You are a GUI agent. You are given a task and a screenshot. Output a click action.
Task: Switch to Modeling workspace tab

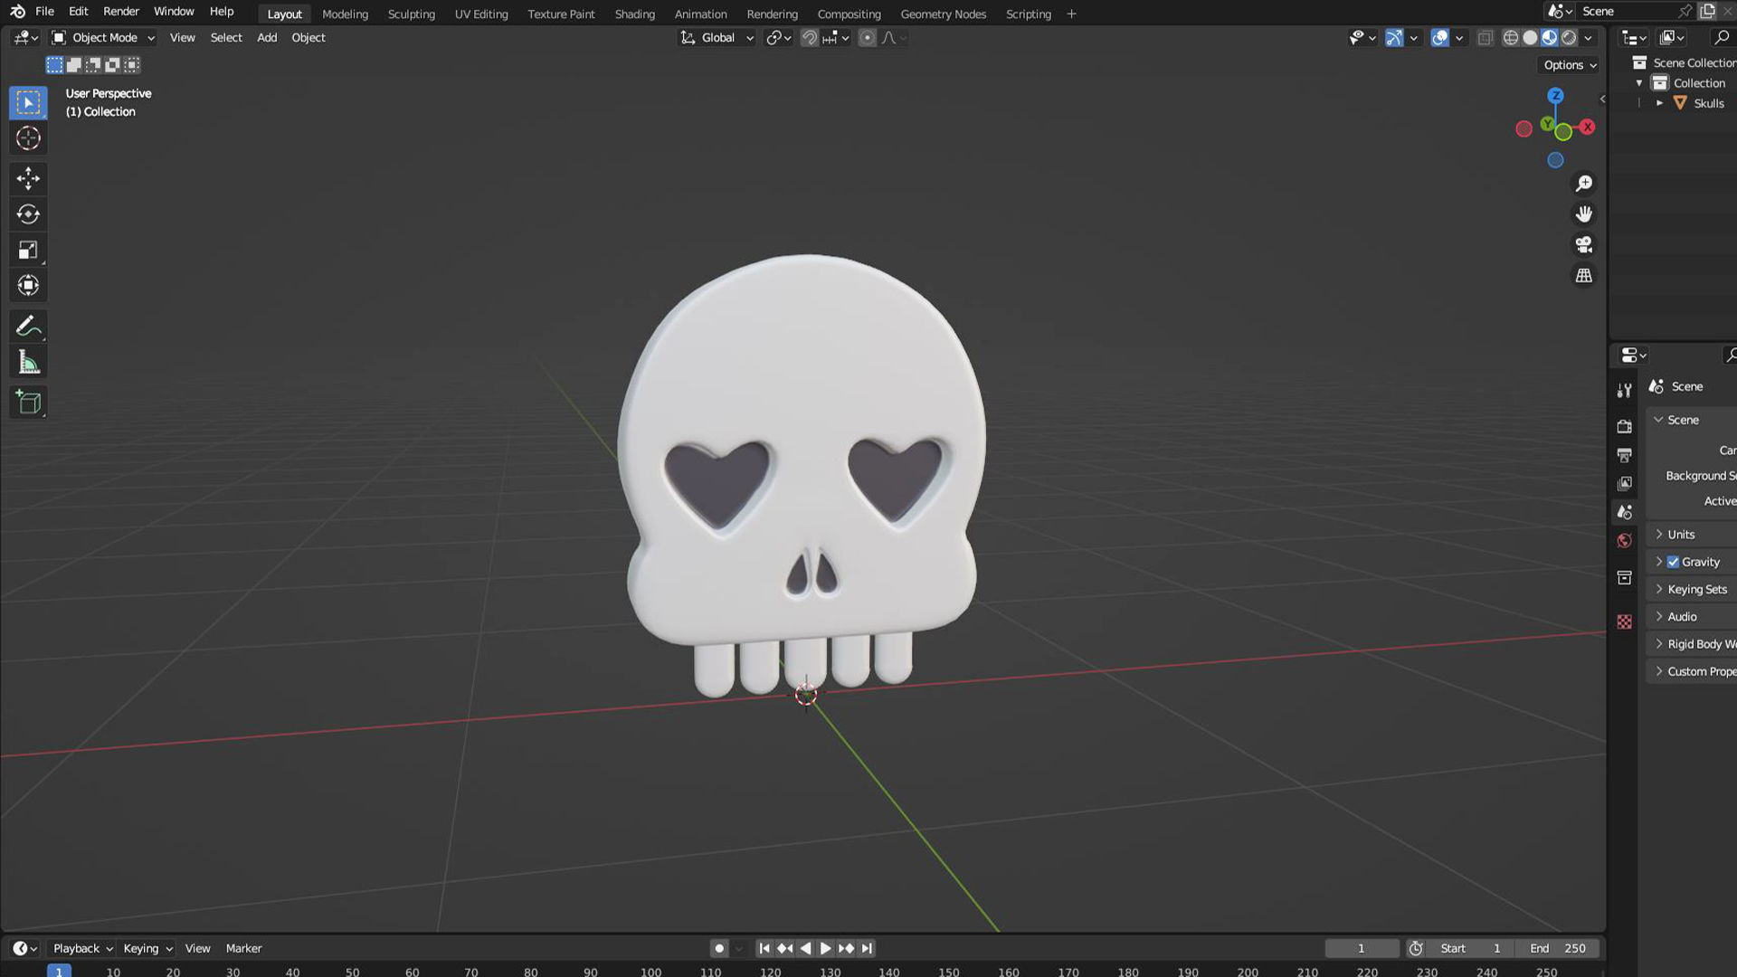coord(345,14)
